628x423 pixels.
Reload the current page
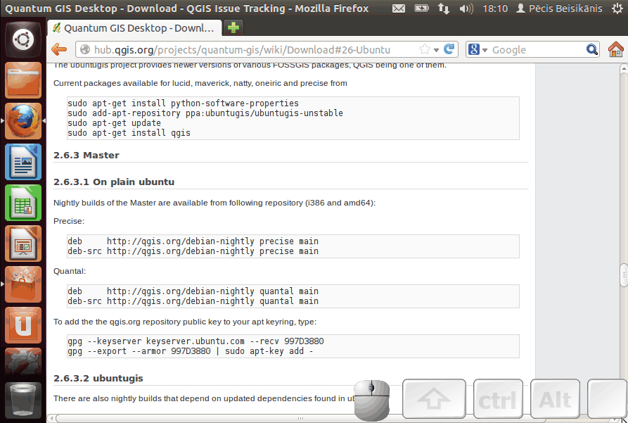449,49
